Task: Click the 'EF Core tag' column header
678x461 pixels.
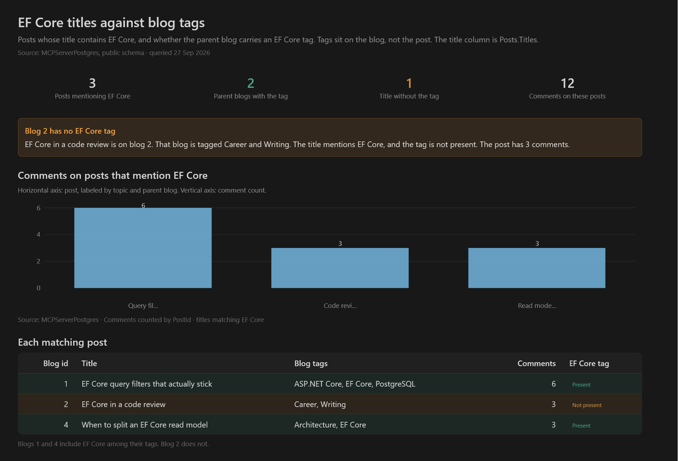Action: click(589, 363)
